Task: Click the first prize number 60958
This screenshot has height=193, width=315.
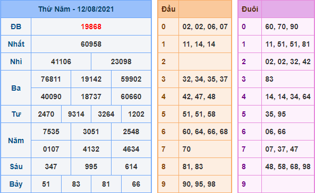Action: pyautogui.click(x=91, y=44)
